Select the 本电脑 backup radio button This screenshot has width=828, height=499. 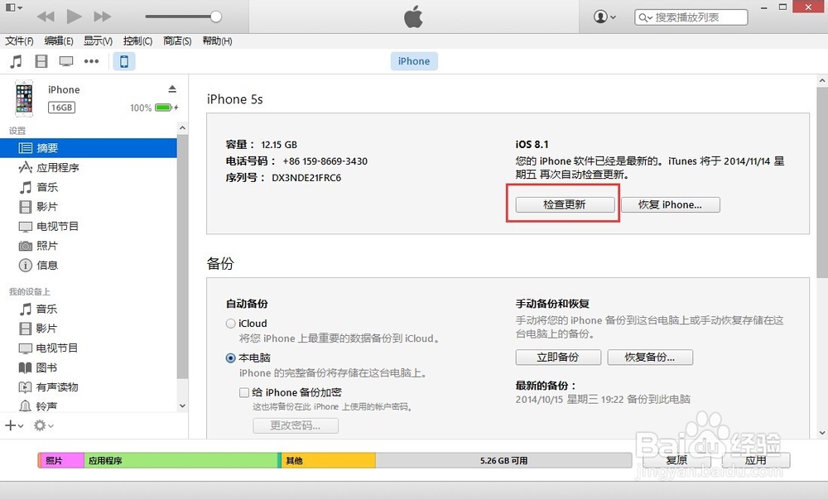coord(230,358)
